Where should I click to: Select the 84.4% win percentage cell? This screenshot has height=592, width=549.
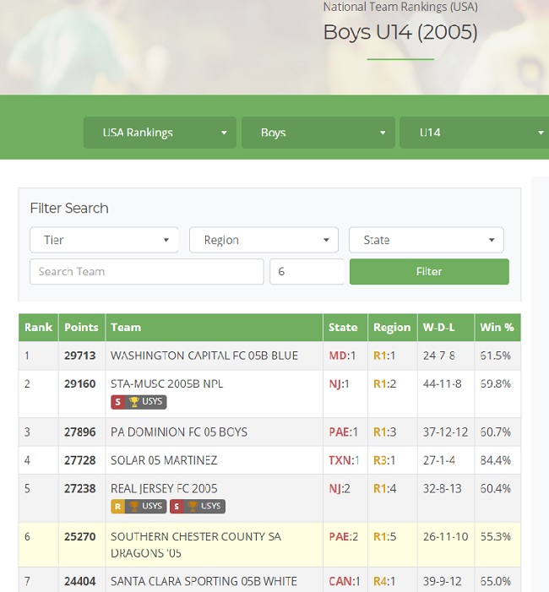pyautogui.click(x=496, y=460)
